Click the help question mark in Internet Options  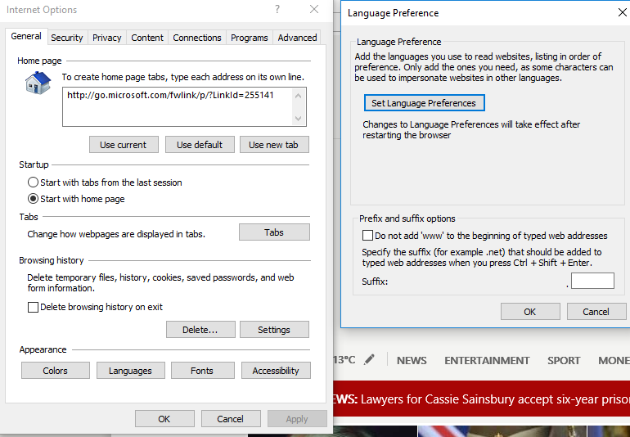[x=277, y=9]
